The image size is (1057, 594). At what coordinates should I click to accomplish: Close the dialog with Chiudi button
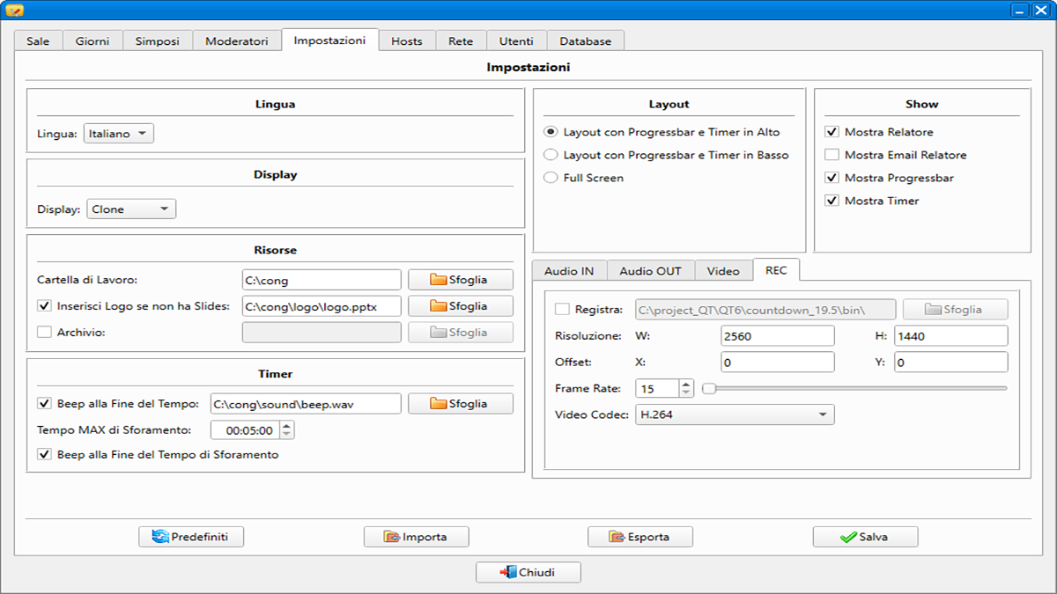click(528, 572)
